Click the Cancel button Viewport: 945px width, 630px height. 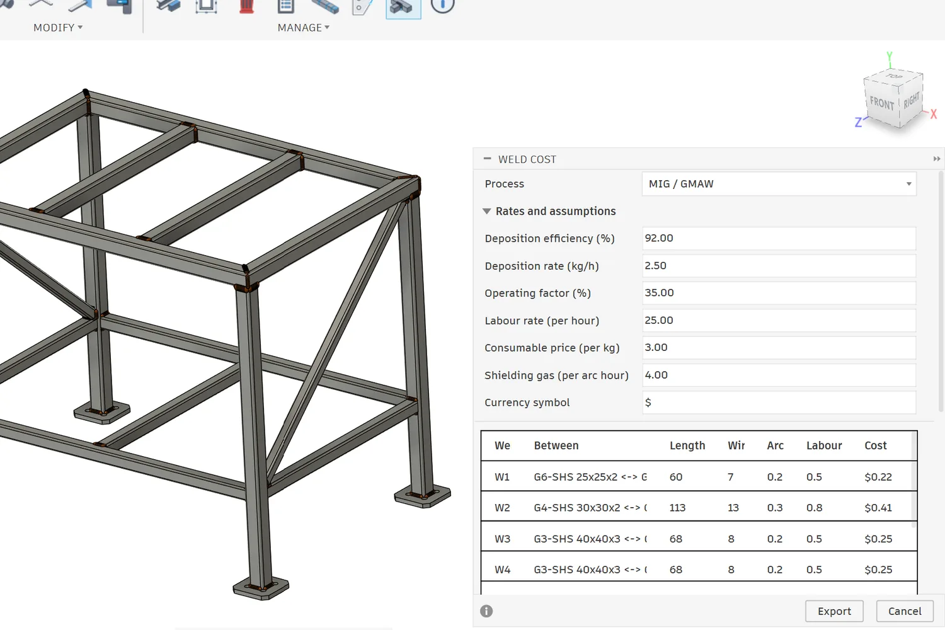(905, 611)
